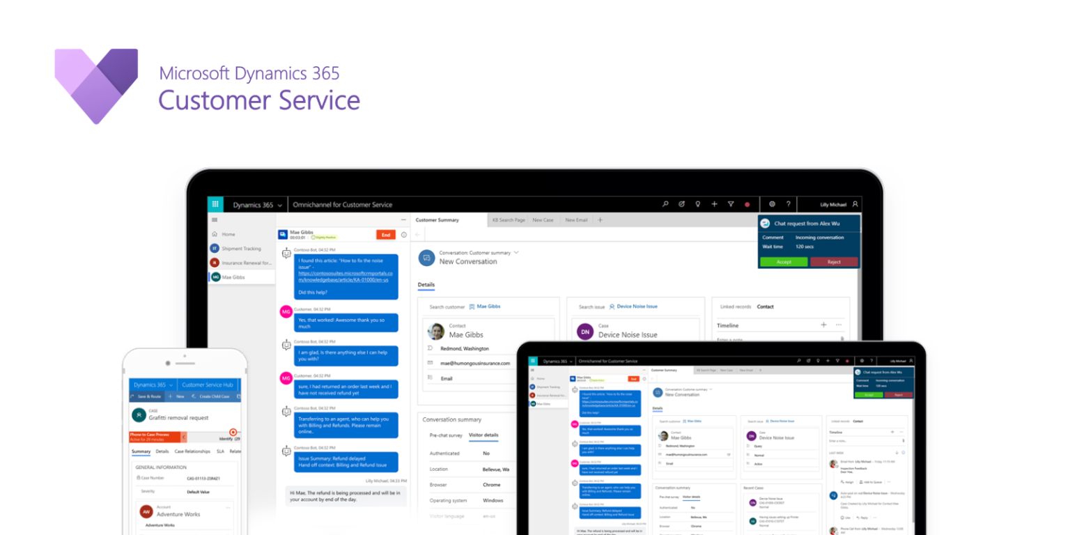Switch to the KB Search Page tab on the monitor
Image resolution: width=1070 pixels, height=535 pixels.
coord(509,220)
